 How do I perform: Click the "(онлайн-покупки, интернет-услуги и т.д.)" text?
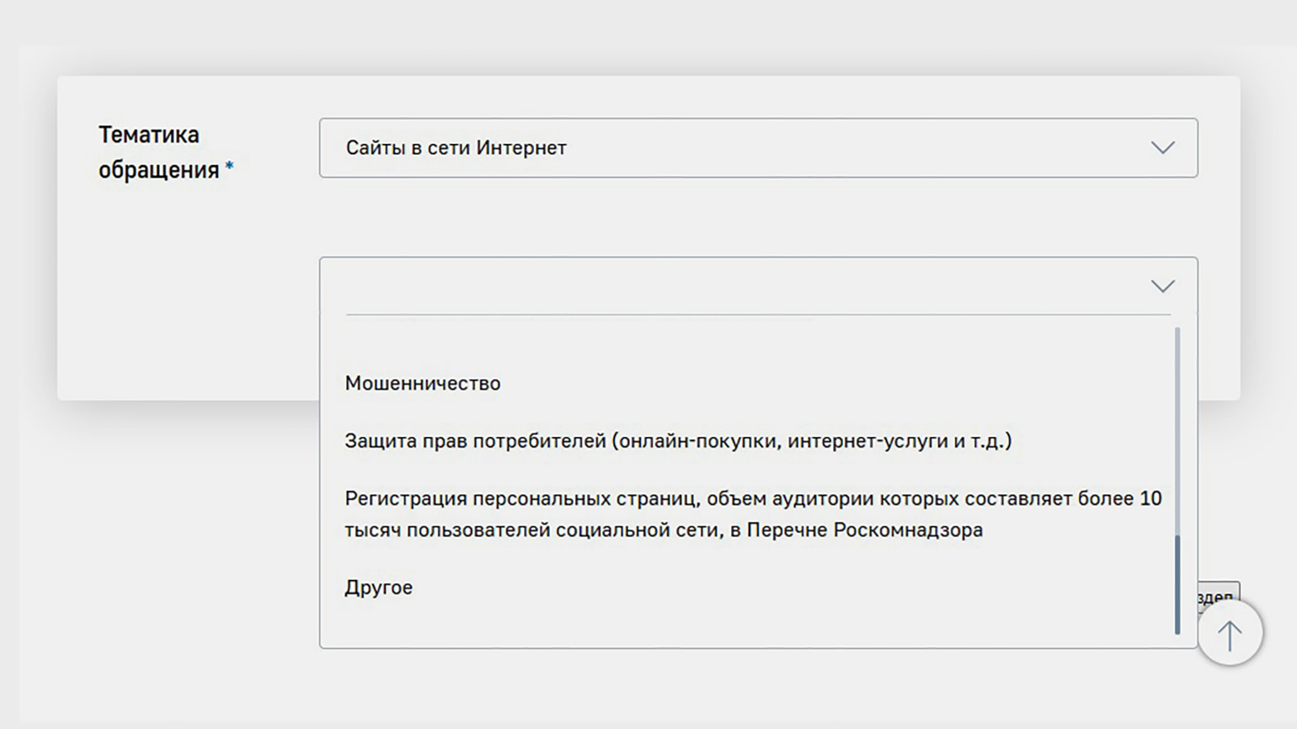(812, 441)
